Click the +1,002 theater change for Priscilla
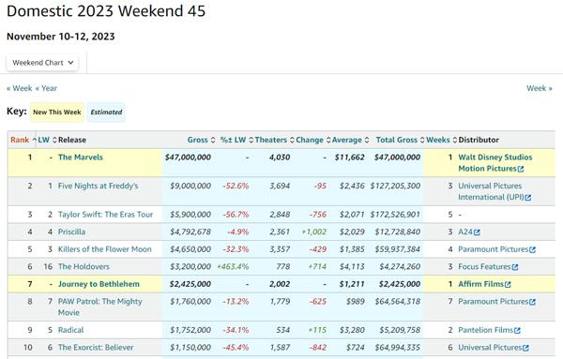This screenshot has width=563, height=359. [313, 232]
